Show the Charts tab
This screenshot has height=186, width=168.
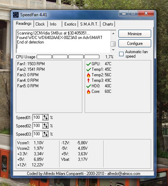pos(108,24)
